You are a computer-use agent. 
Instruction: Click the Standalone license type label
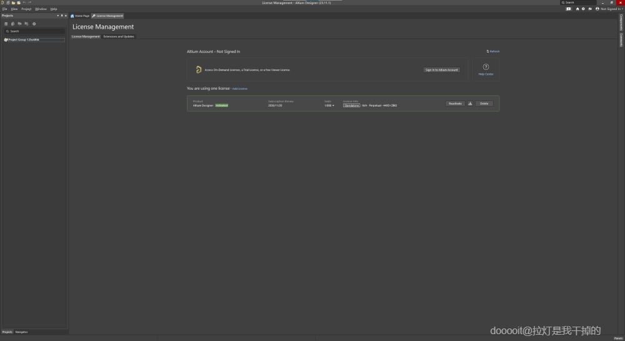point(351,105)
